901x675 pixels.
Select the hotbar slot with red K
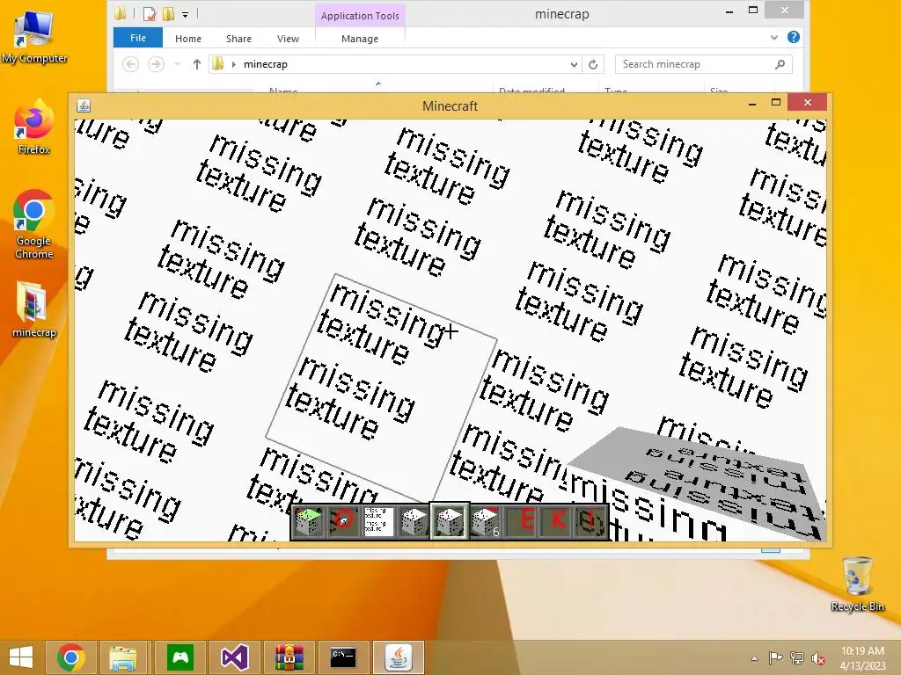click(x=556, y=521)
